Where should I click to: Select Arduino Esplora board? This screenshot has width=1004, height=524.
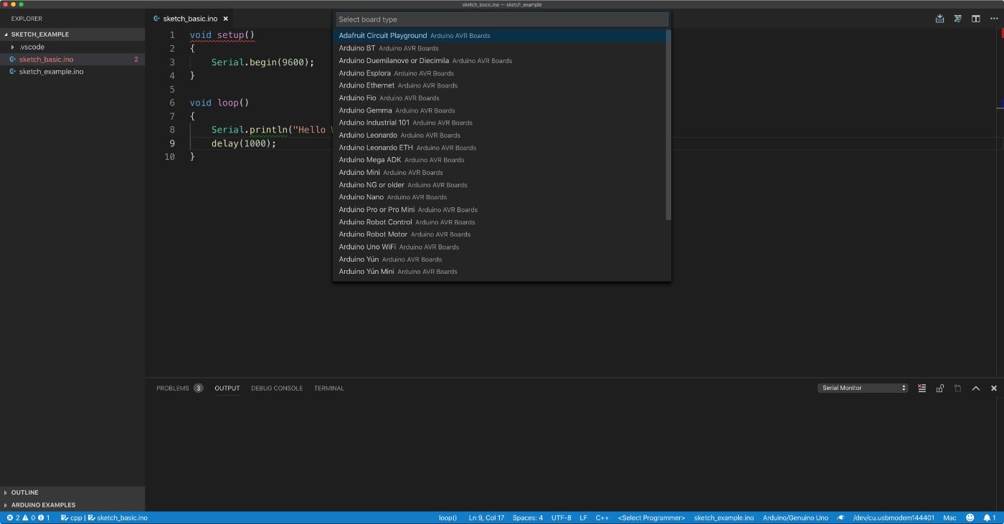(500, 73)
